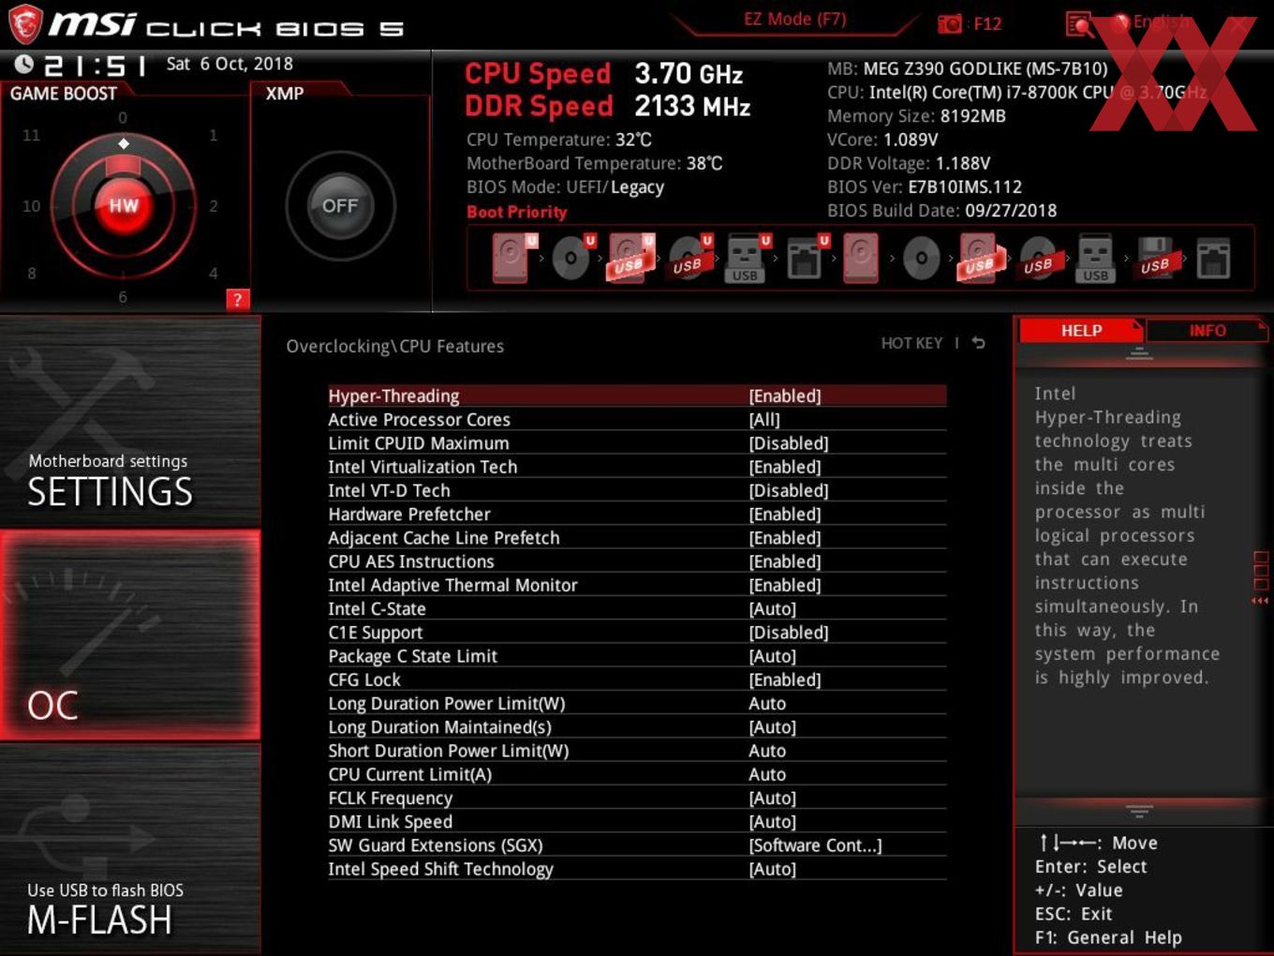Click the MSI dragon shield logo
This screenshot has width=1274, height=956.
[25, 24]
